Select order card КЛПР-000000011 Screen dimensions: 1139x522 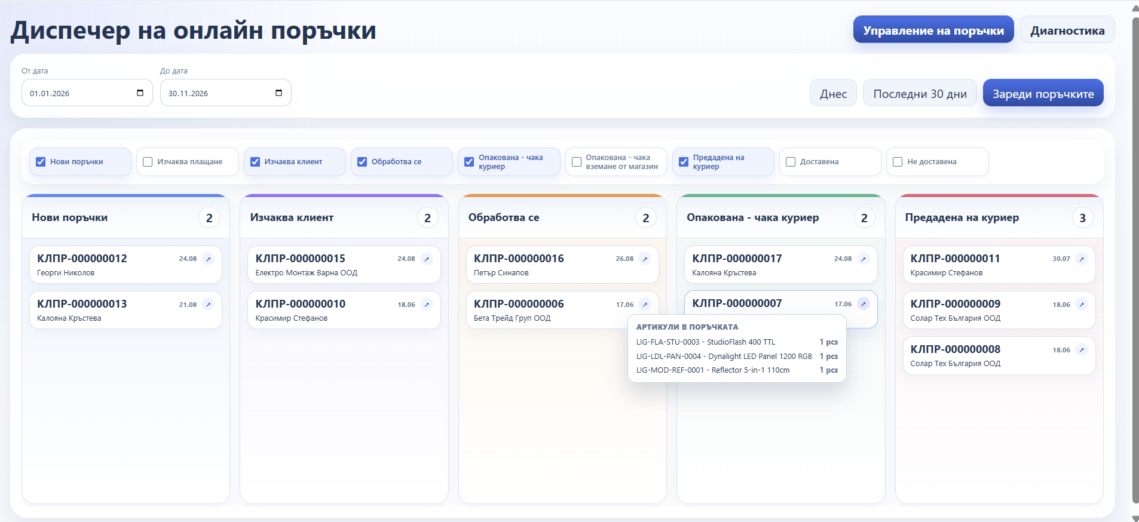pos(999,265)
